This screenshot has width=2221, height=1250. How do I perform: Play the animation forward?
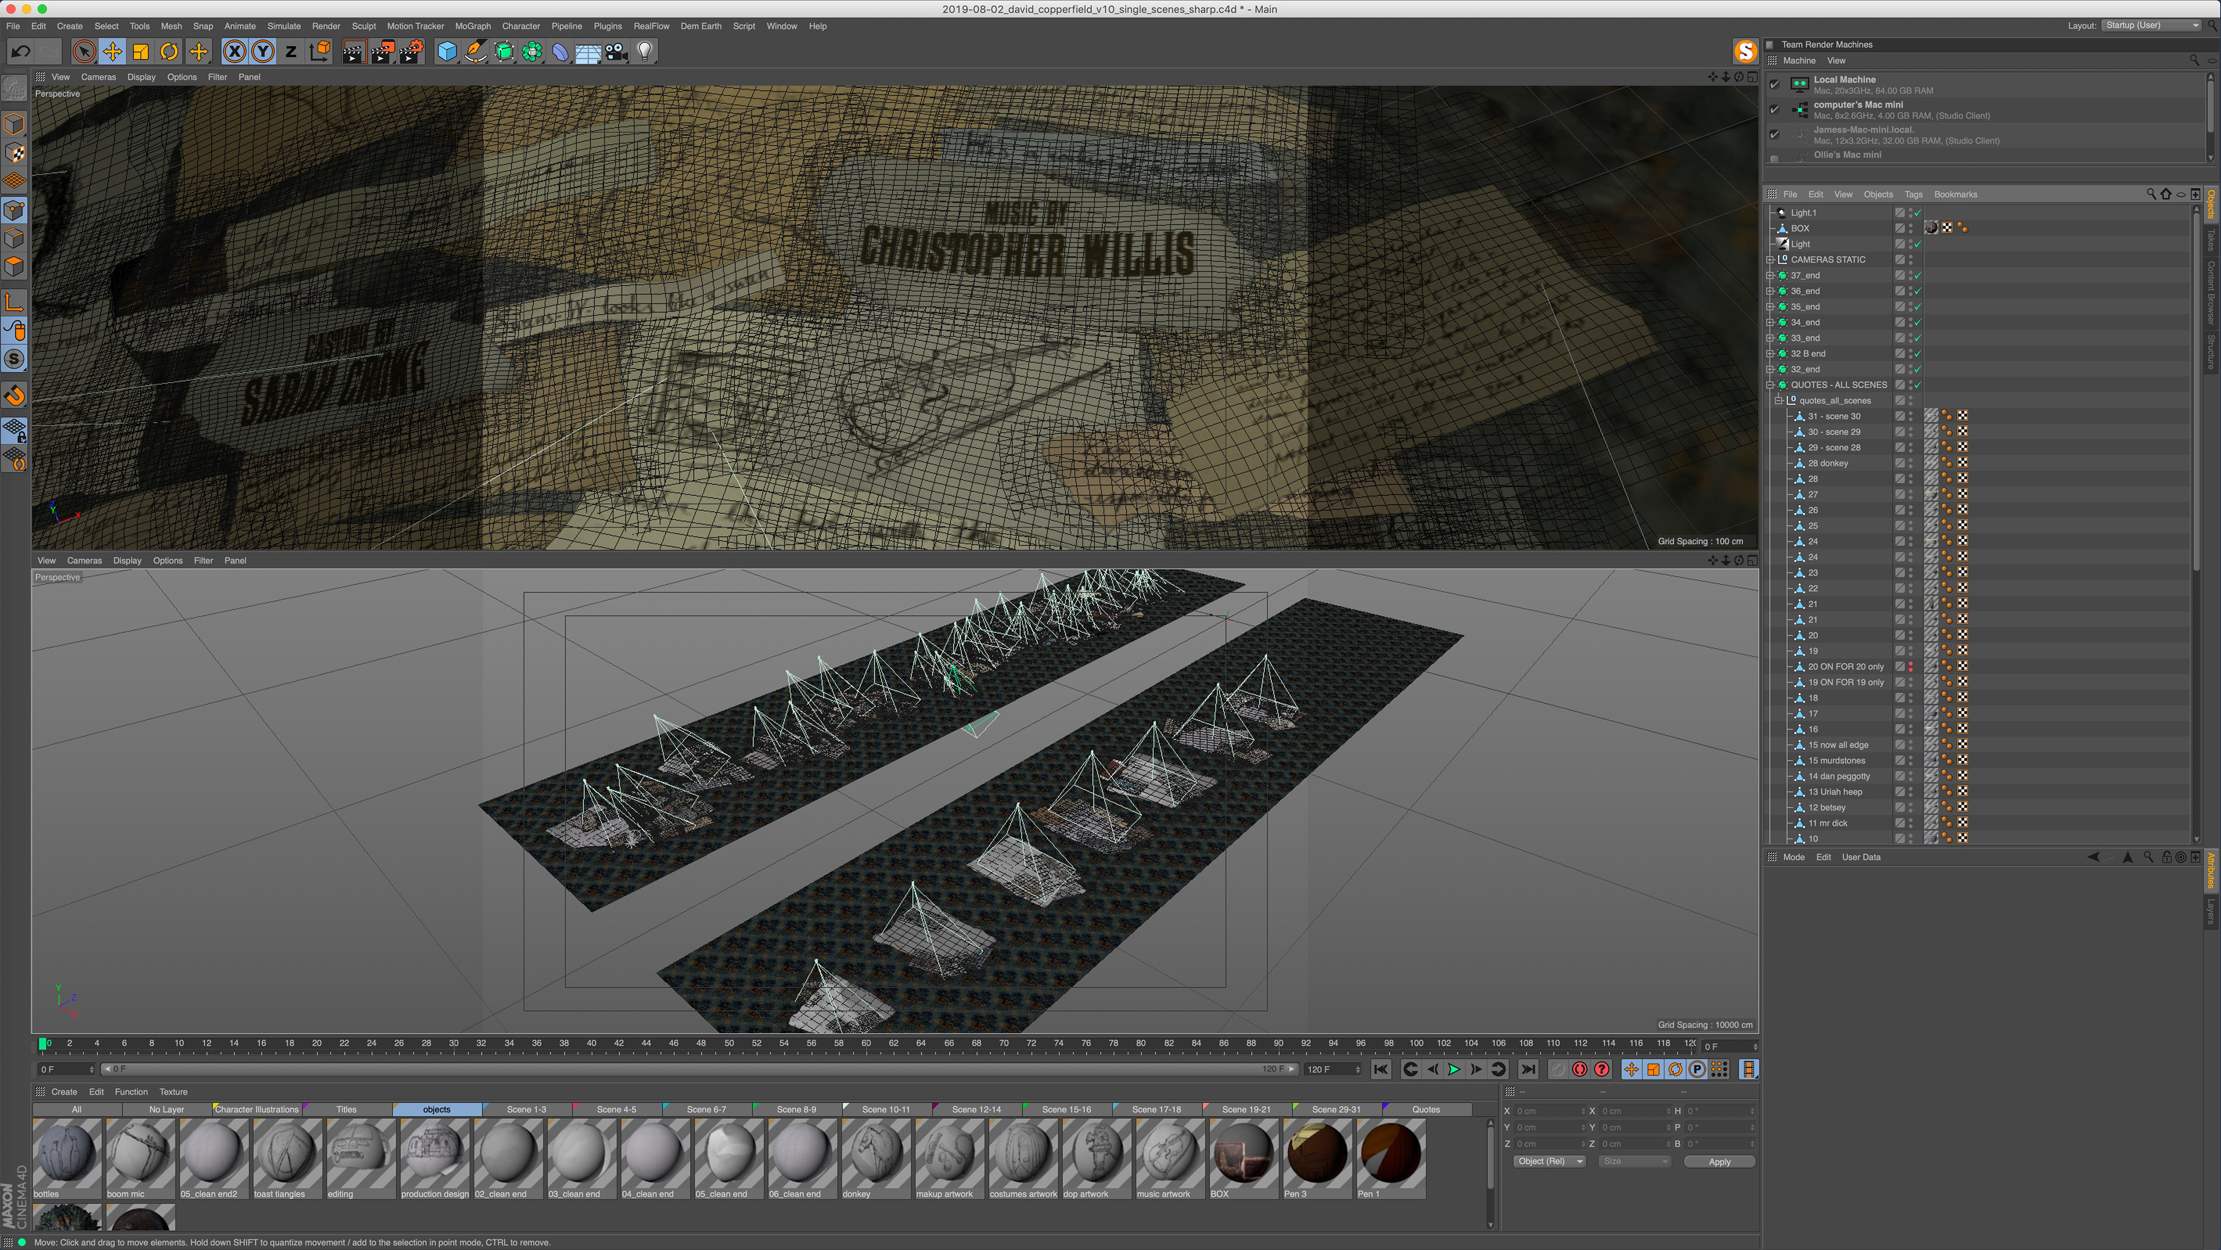click(x=1453, y=1069)
